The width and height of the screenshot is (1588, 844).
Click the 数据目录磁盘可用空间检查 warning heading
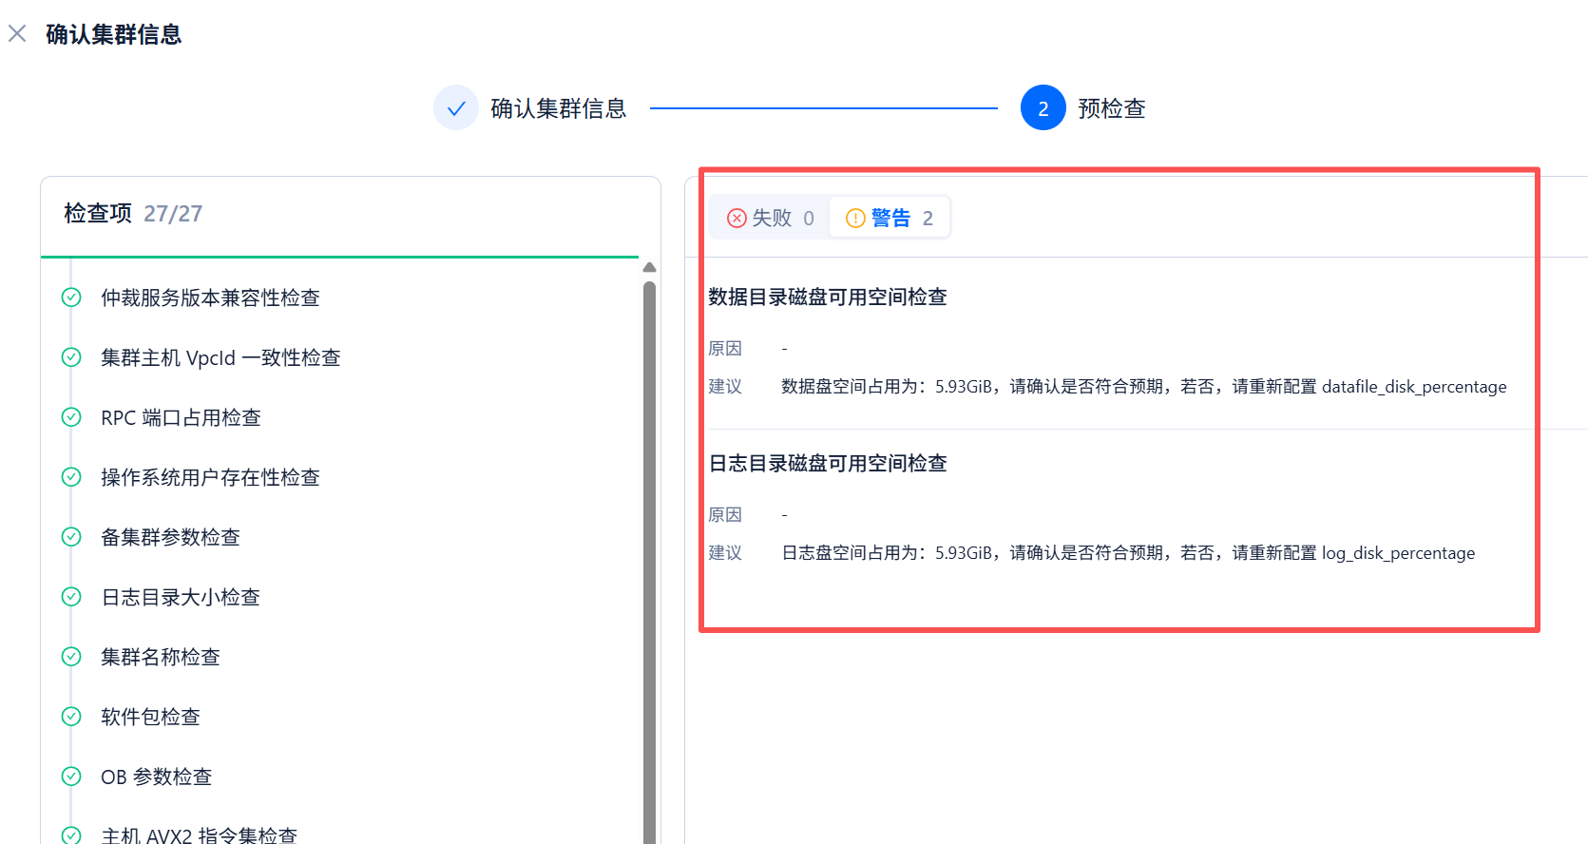[828, 297]
